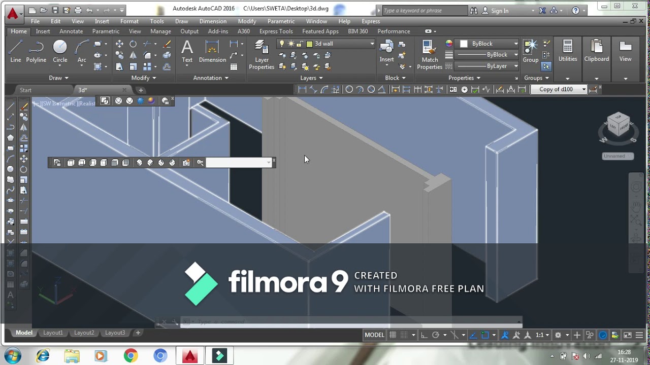Expand the Modify panel
The height and width of the screenshot is (365, 650).
[144, 78]
